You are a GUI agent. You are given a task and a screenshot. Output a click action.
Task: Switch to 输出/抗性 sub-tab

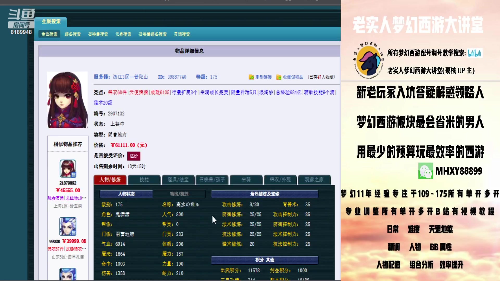click(179, 194)
